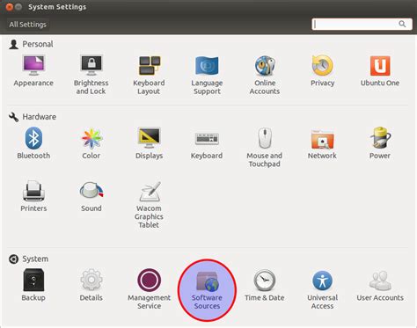Close the System Settings window

pos(10,7)
